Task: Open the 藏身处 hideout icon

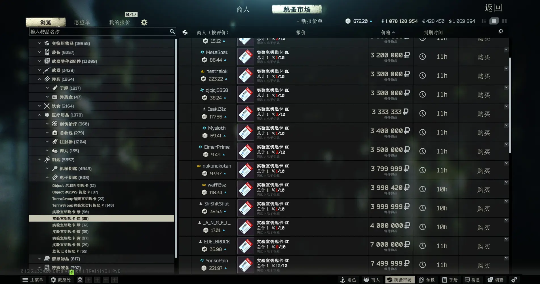Action: click(x=61, y=280)
